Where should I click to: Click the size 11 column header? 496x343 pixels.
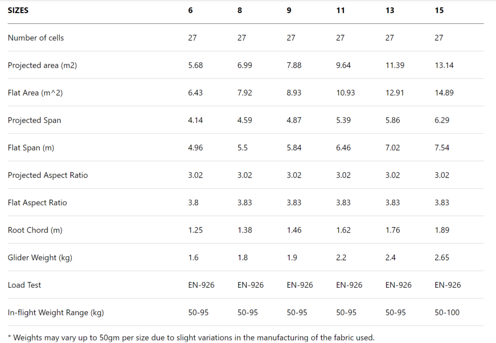click(341, 11)
